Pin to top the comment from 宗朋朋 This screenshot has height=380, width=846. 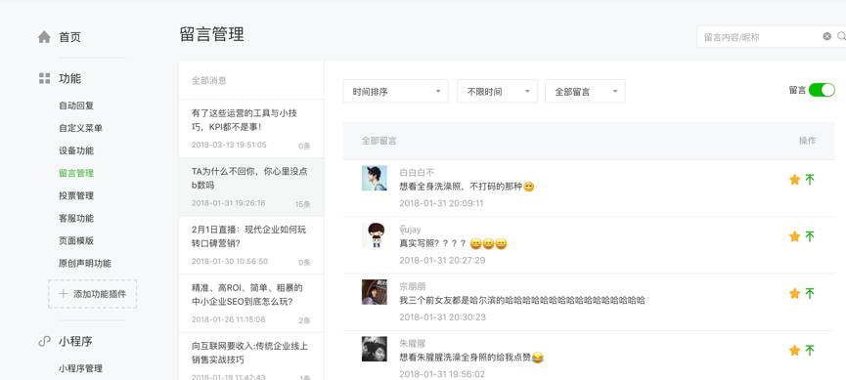(809, 293)
